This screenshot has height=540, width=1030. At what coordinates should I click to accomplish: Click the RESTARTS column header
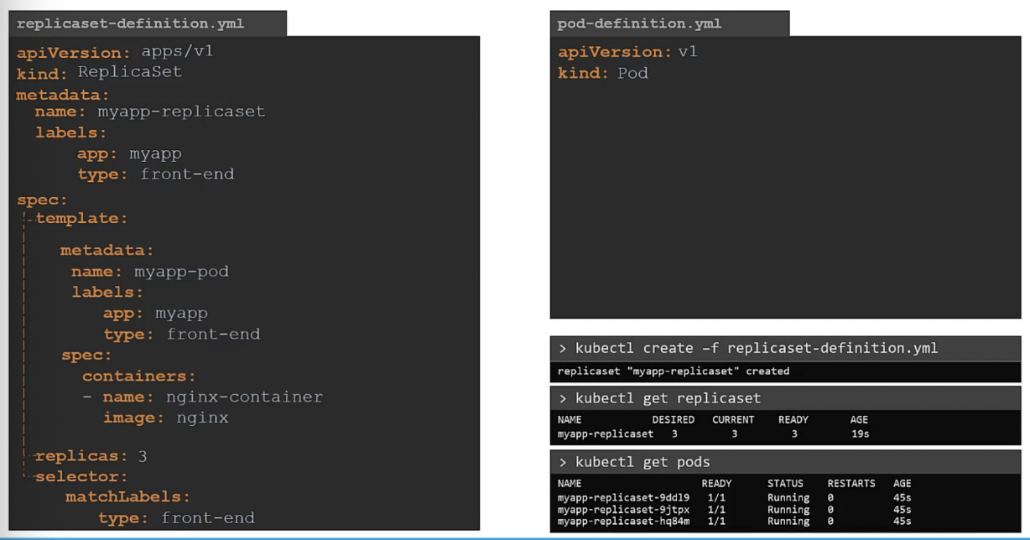point(851,483)
